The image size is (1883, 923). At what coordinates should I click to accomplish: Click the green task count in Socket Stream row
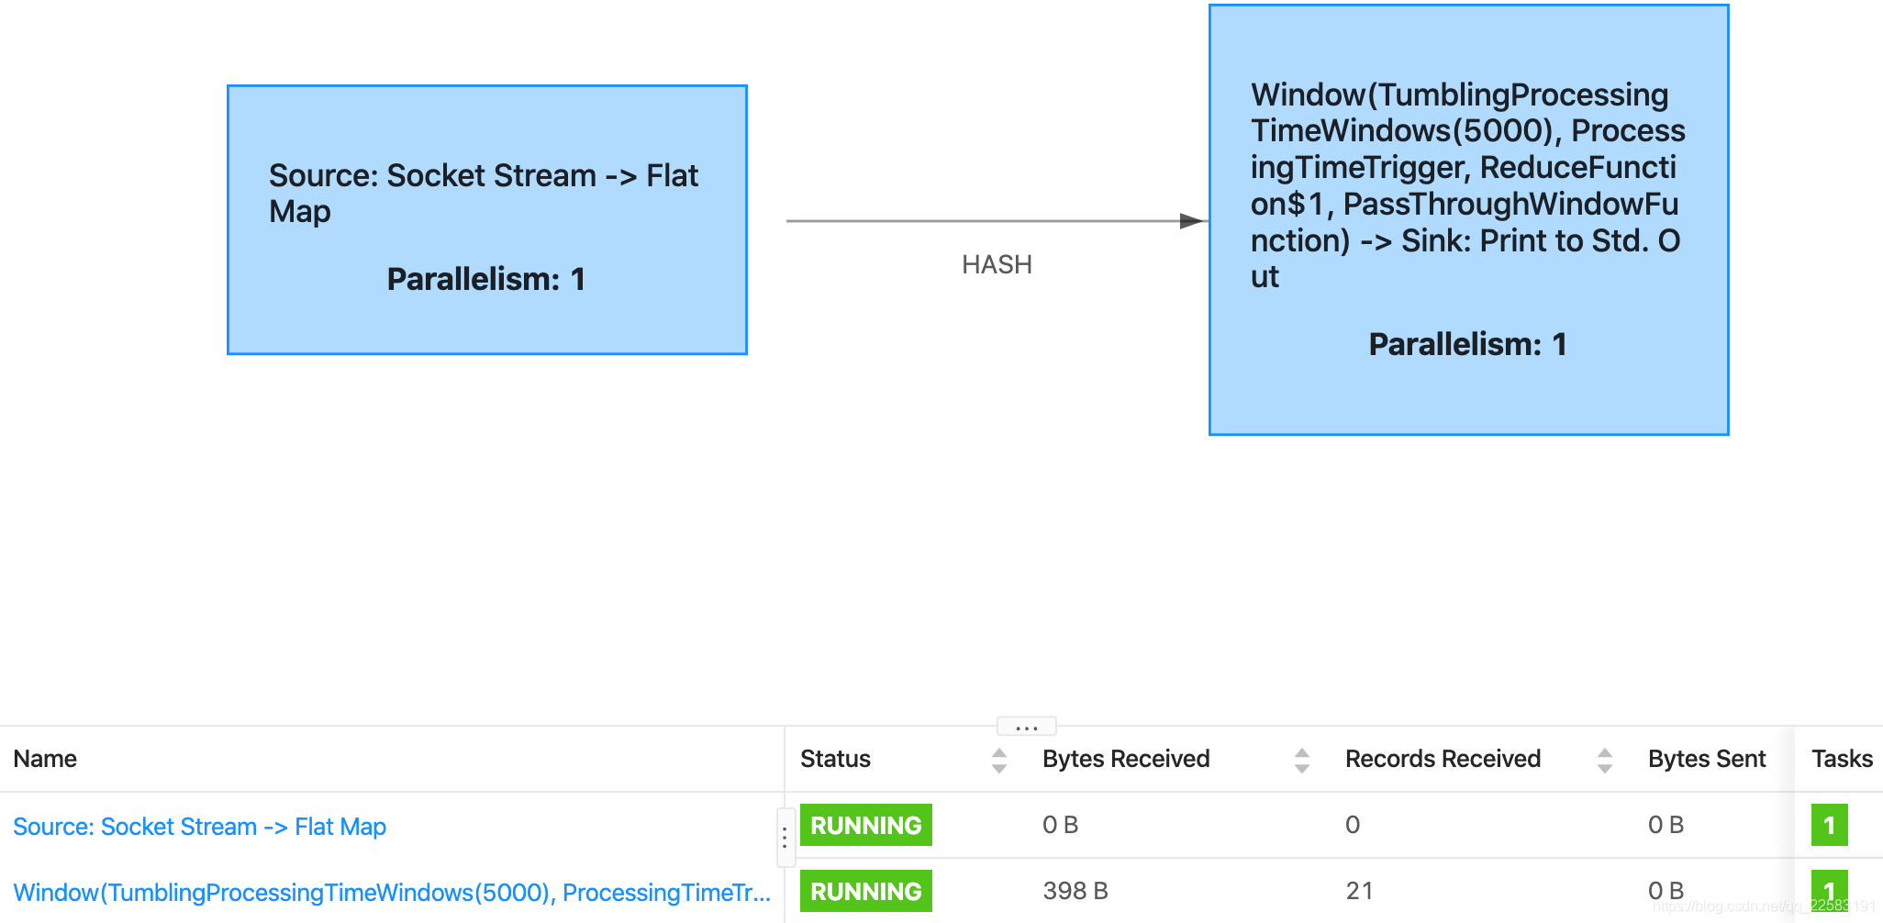[x=1830, y=825]
